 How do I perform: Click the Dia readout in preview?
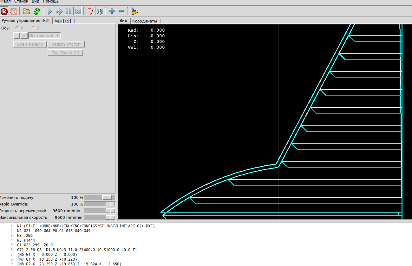(146, 36)
